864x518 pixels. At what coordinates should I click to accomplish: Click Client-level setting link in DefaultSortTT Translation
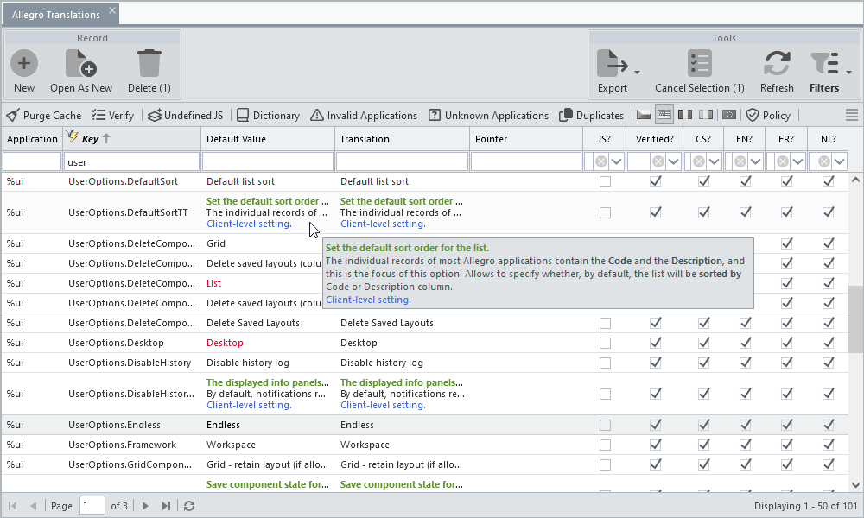click(383, 224)
